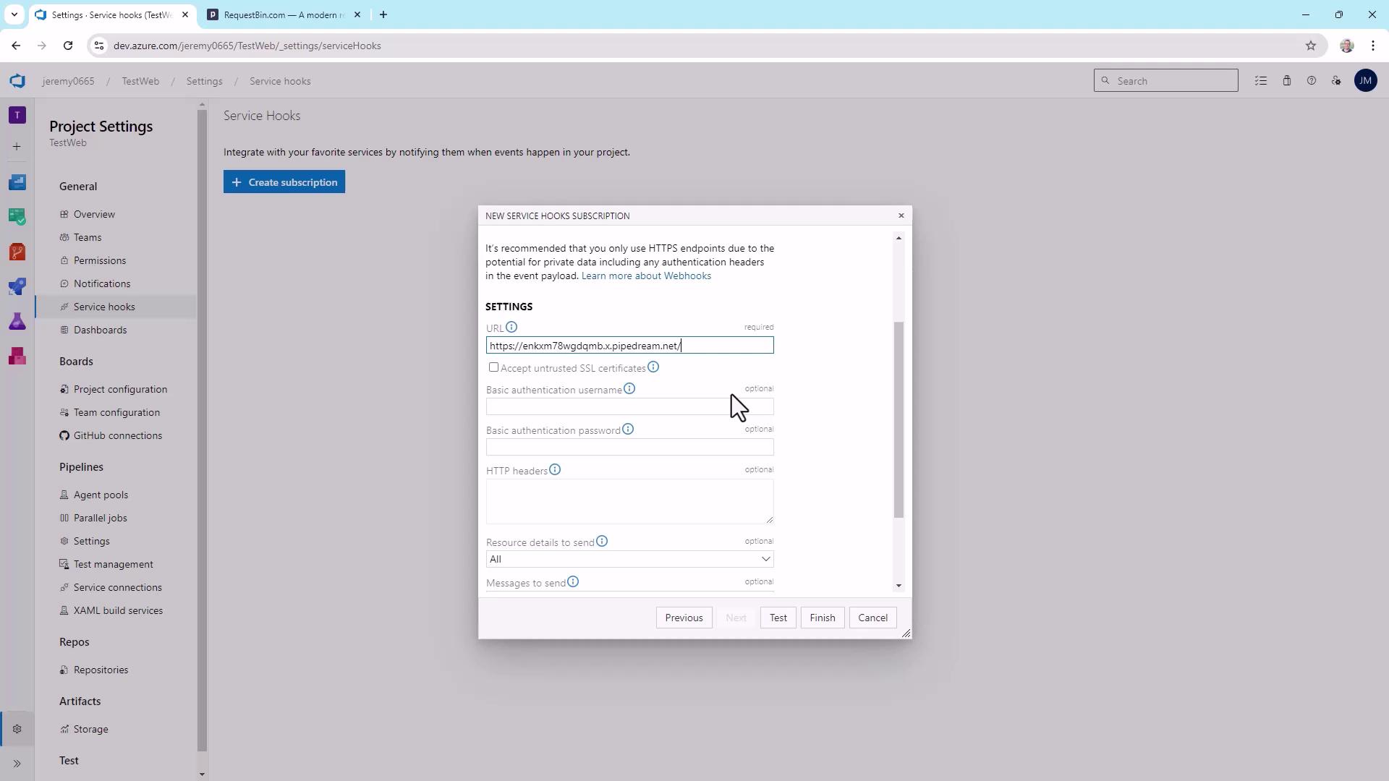Open Chrome tab search dropdown arrow
The width and height of the screenshot is (1389, 781).
click(x=14, y=14)
